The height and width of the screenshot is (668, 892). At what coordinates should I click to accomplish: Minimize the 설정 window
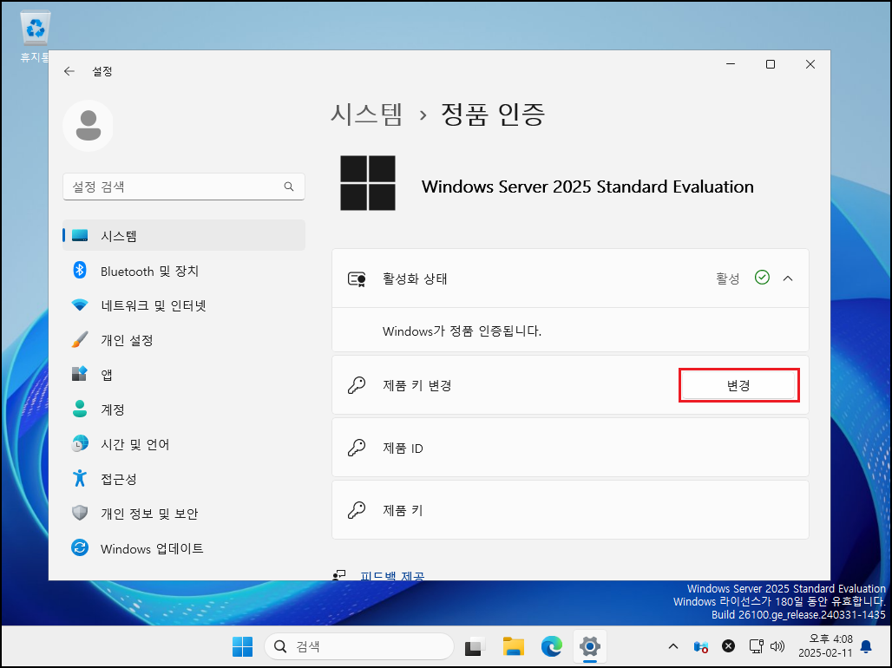pos(731,64)
